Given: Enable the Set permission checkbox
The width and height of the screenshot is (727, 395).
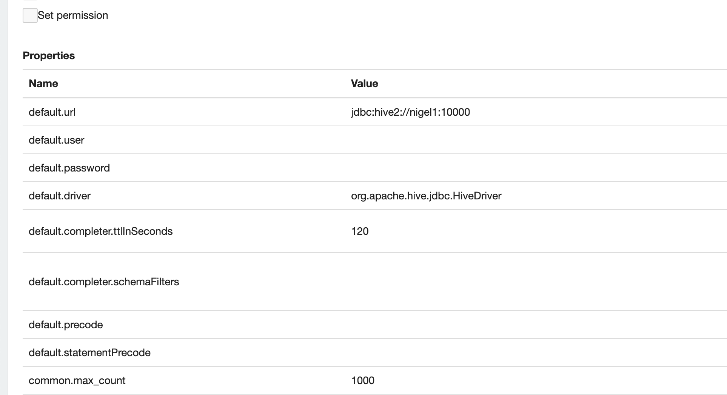Looking at the screenshot, I should pos(30,15).
